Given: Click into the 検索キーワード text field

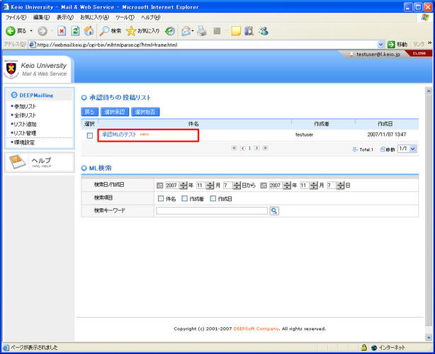Looking at the screenshot, I should coord(211,210).
